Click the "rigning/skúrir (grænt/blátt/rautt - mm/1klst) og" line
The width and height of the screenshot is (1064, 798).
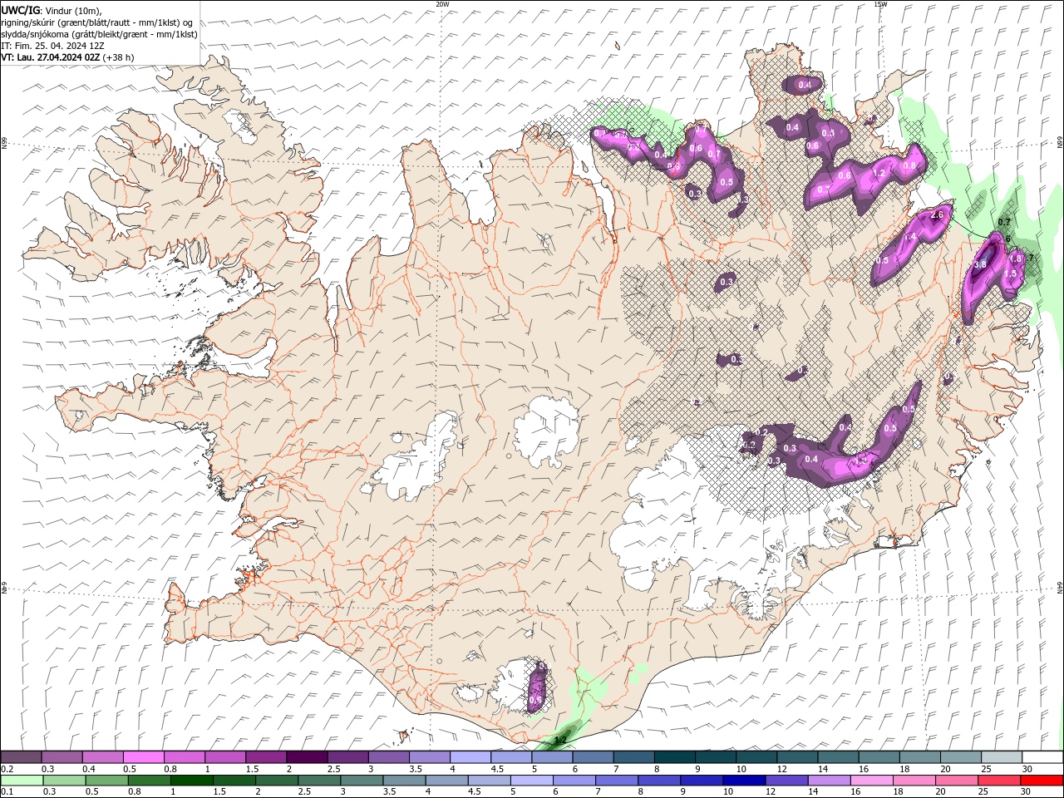[x=98, y=22]
